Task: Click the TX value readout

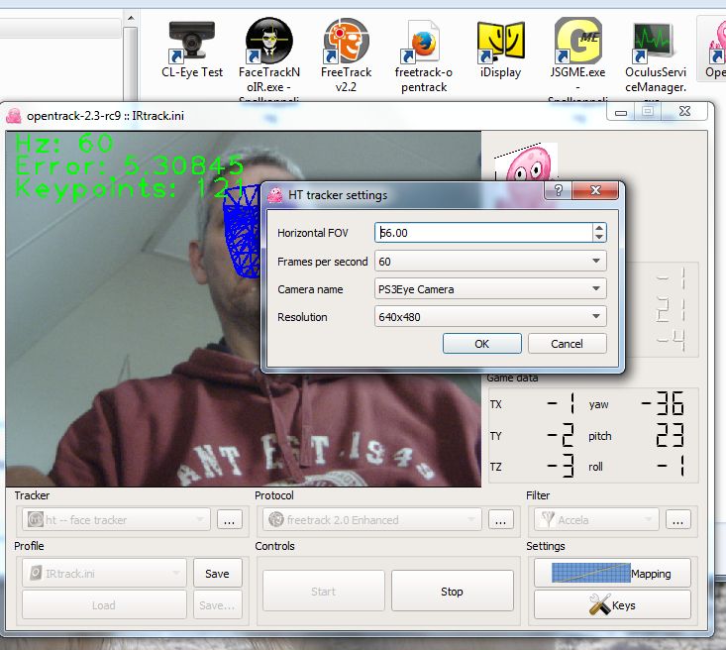Action: [562, 404]
